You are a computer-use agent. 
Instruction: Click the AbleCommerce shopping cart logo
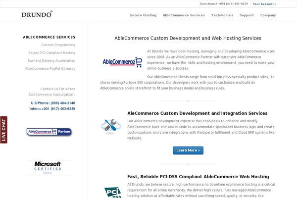122,62
